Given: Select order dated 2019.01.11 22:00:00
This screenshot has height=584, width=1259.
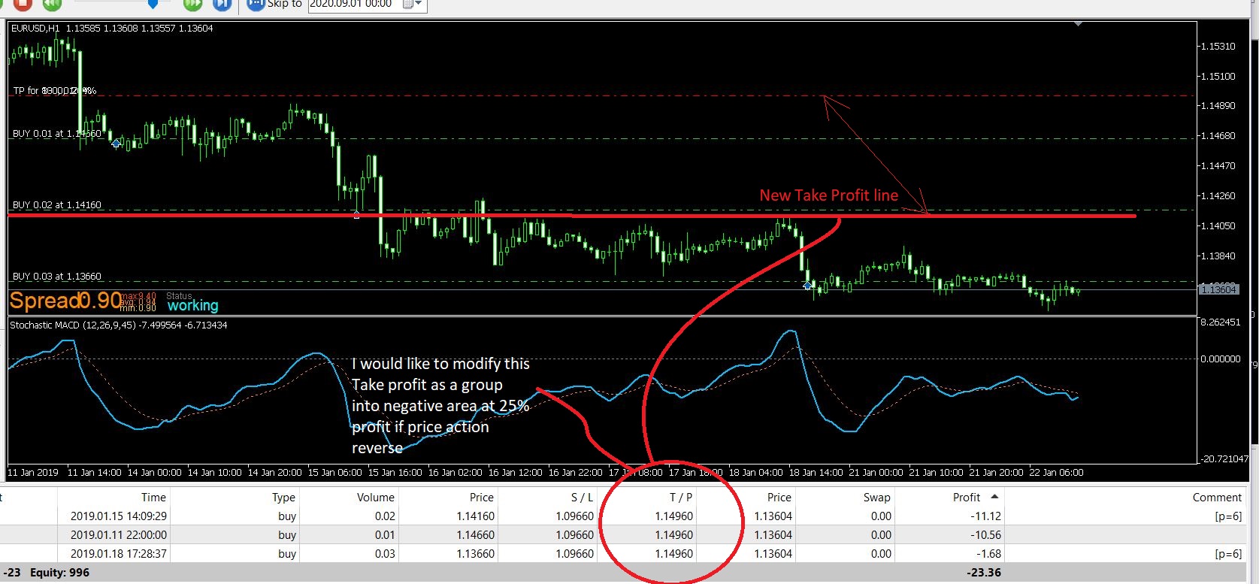Looking at the screenshot, I should click(119, 535).
